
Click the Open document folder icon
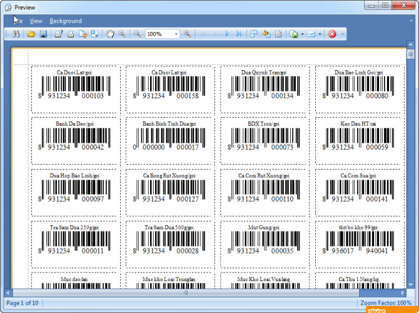tap(31, 34)
